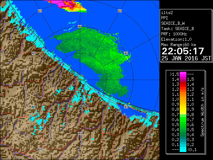The height and width of the screenshot is (160, 213).
Task: Click the '60' range label in the southwest
Action: 40,149
